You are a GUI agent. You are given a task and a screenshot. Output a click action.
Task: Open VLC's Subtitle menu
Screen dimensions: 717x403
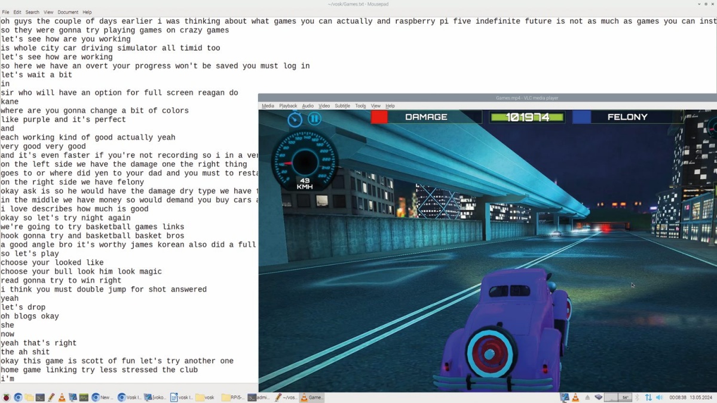pyautogui.click(x=342, y=106)
